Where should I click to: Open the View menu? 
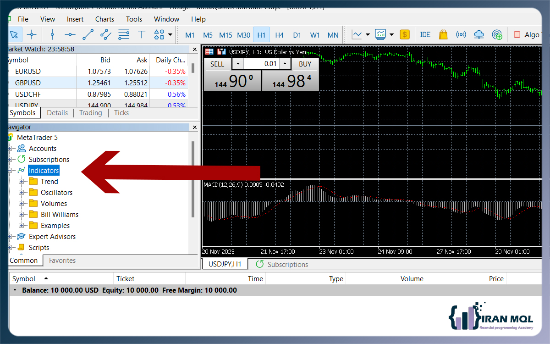coord(48,19)
